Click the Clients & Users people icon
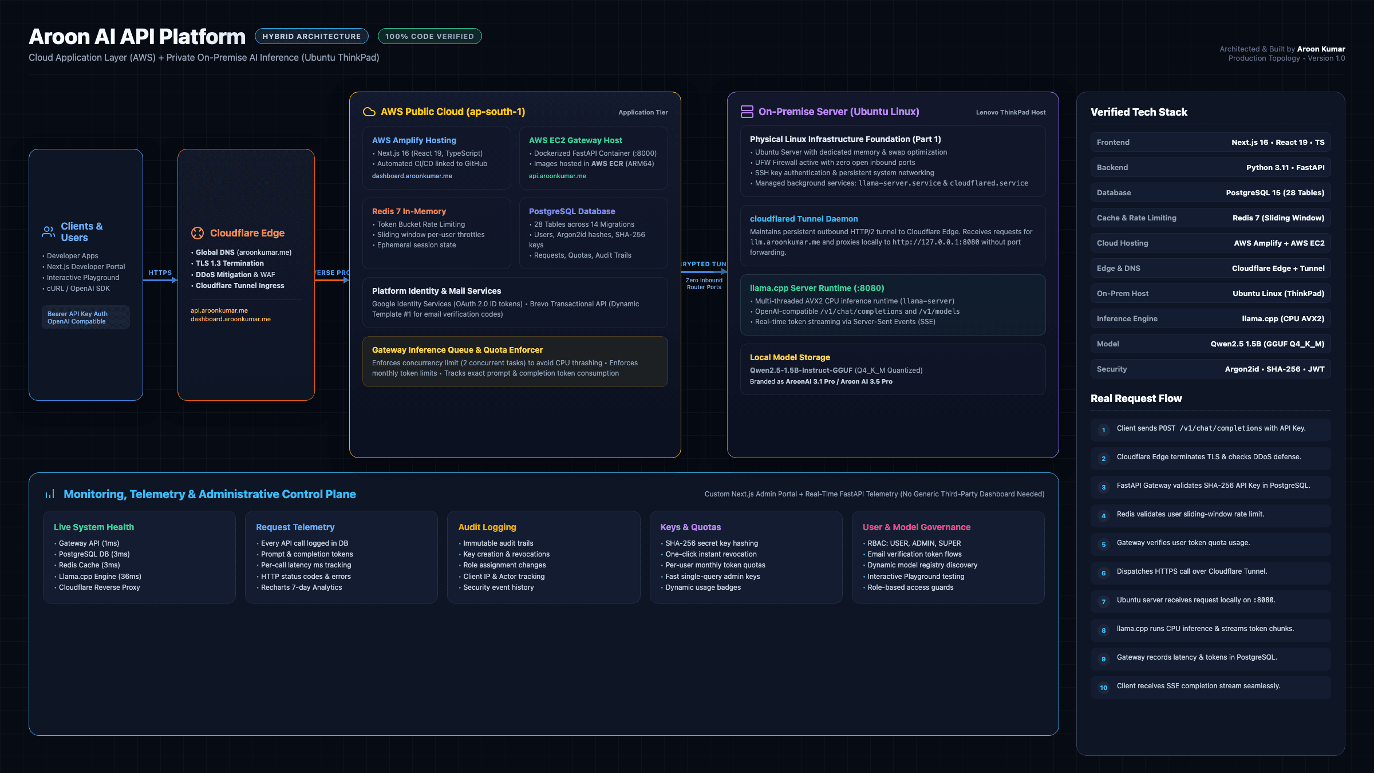 pyautogui.click(x=49, y=232)
